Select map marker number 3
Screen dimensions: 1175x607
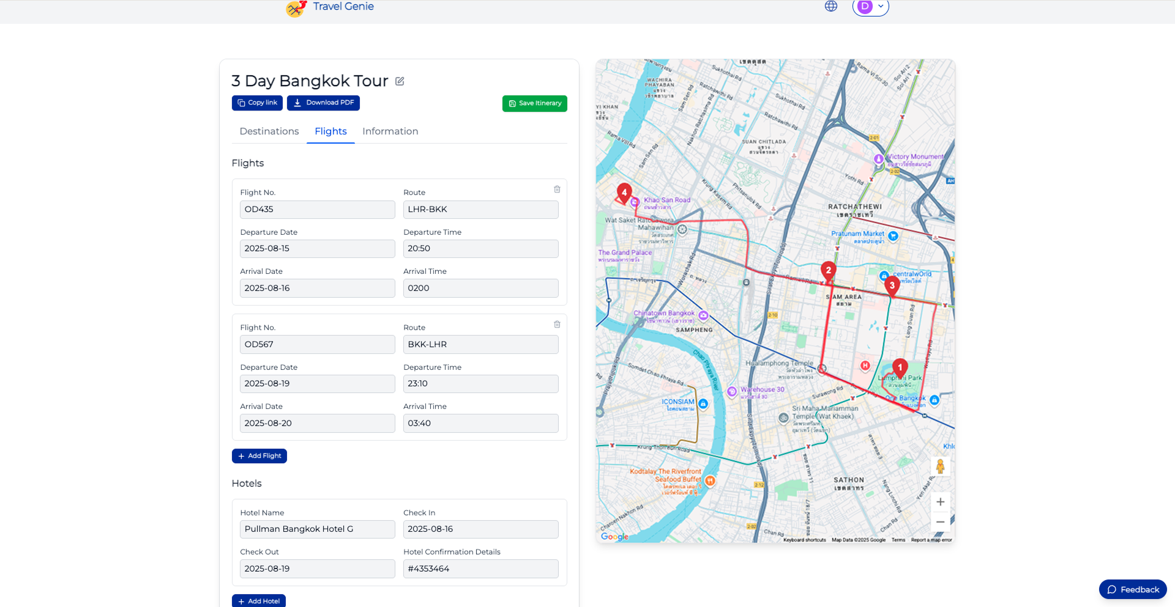pos(892,286)
